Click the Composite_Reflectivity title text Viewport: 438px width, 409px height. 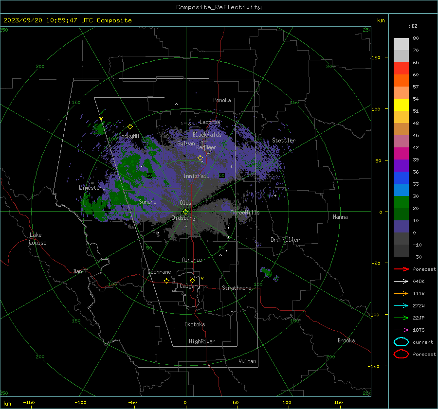tap(219, 7)
